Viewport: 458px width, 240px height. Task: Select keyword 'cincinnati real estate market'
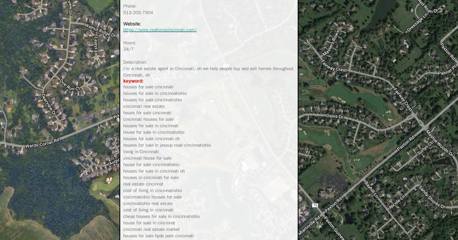point(152,229)
